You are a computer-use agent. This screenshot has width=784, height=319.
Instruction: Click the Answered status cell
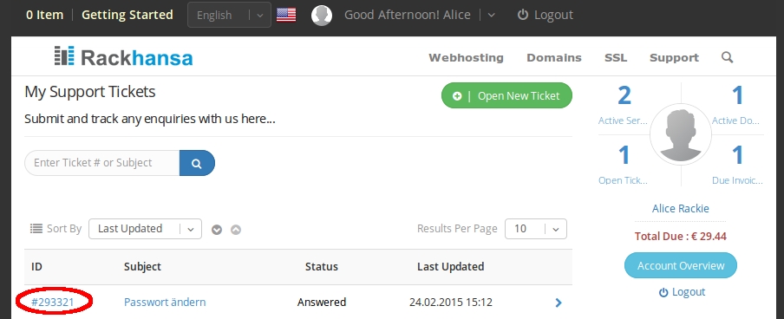(x=322, y=302)
